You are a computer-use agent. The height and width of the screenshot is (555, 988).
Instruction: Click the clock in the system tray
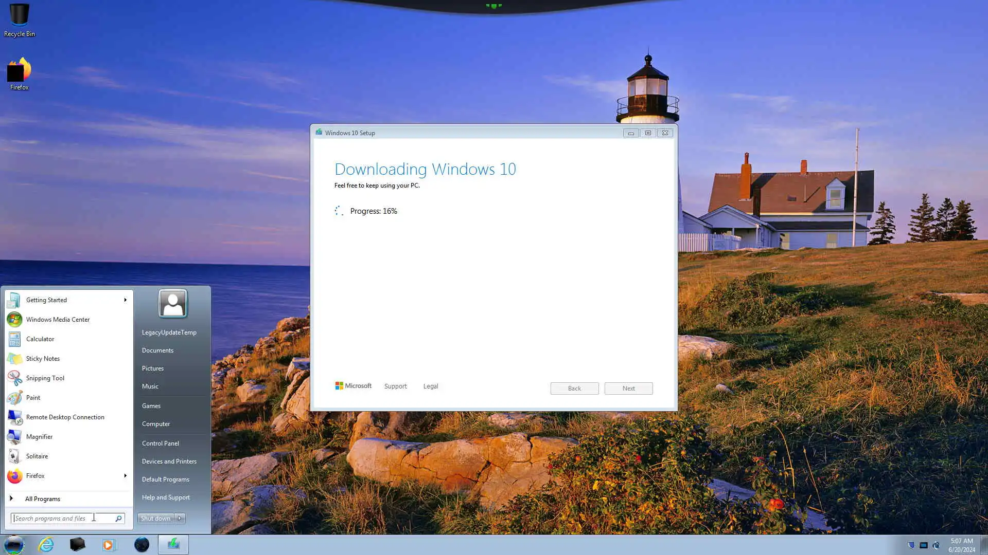click(961, 545)
